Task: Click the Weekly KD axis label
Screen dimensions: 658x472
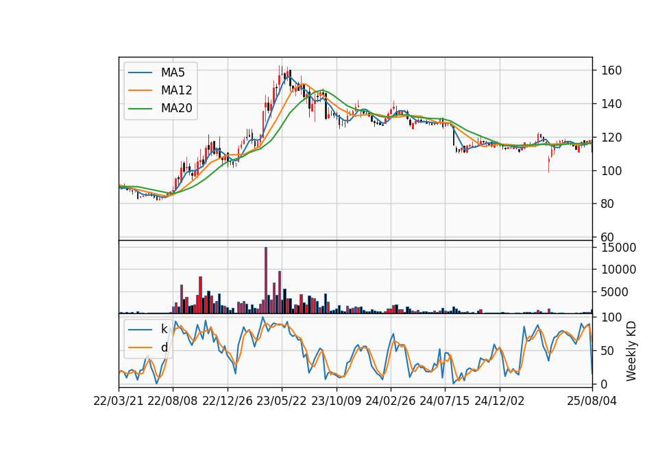Action: click(631, 352)
